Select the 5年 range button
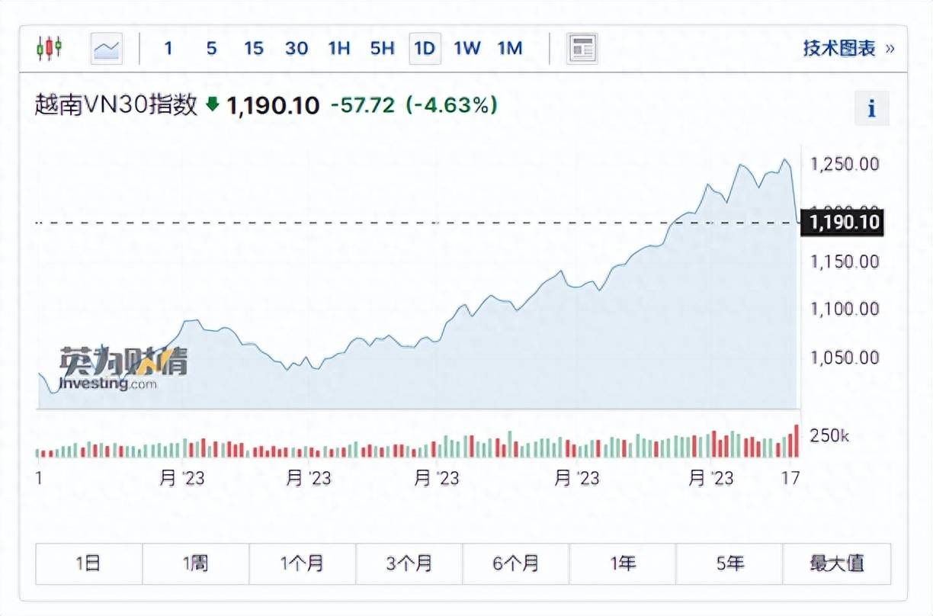The width and height of the screenshot is (933, 616). (729, 563)
